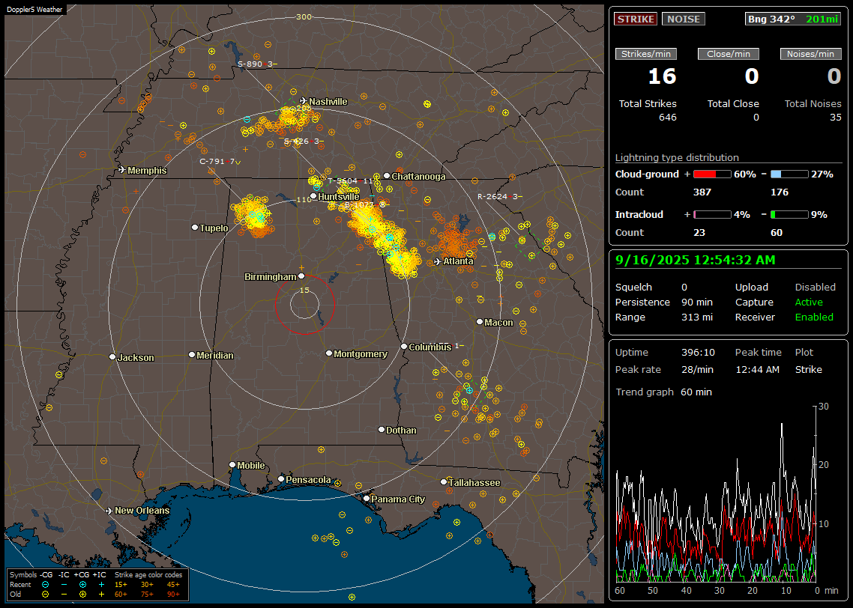Click the 110 range ring label
The image size is (853, 608).
pyautogui.click(x=304, y=199)
